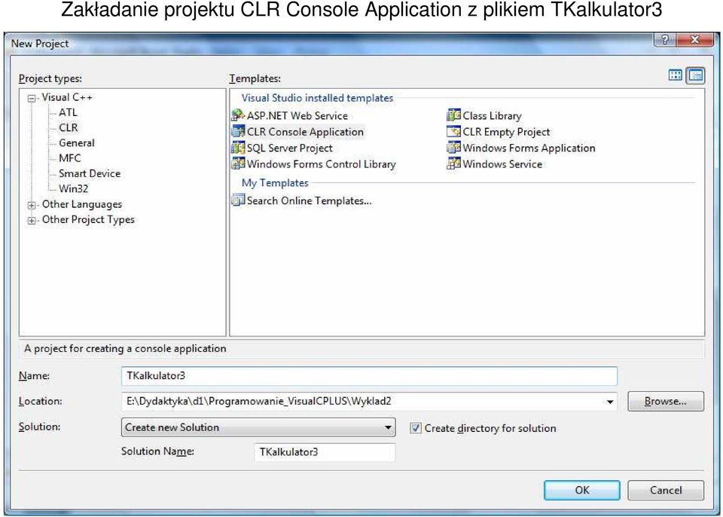Select Smart Device project type
723x517 pixels.
click(x=90, y=173)
